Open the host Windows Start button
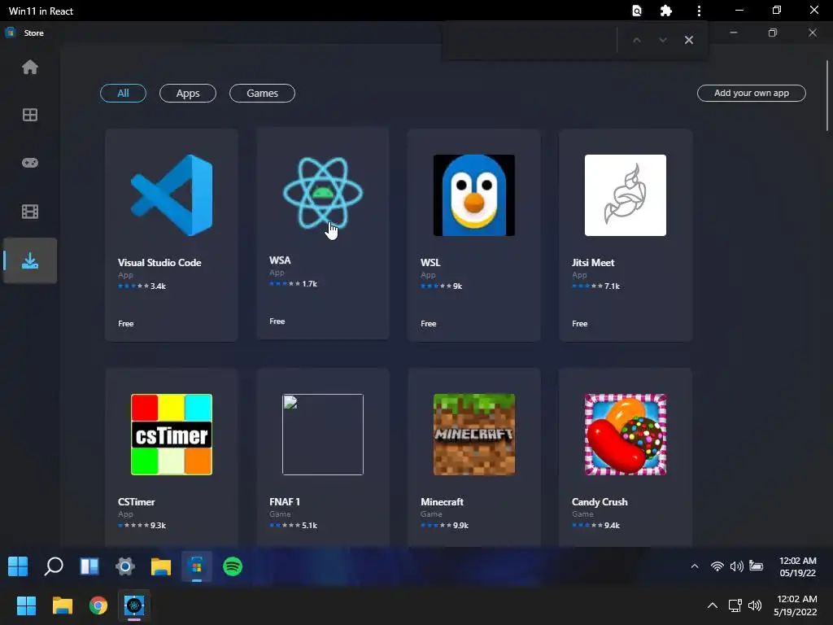Screen dimensions: 833x625 coord(26,605)
